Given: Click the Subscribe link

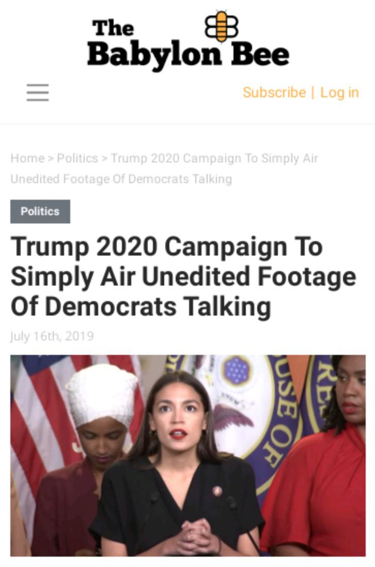Looking at the screenshot, I should 274,92.
